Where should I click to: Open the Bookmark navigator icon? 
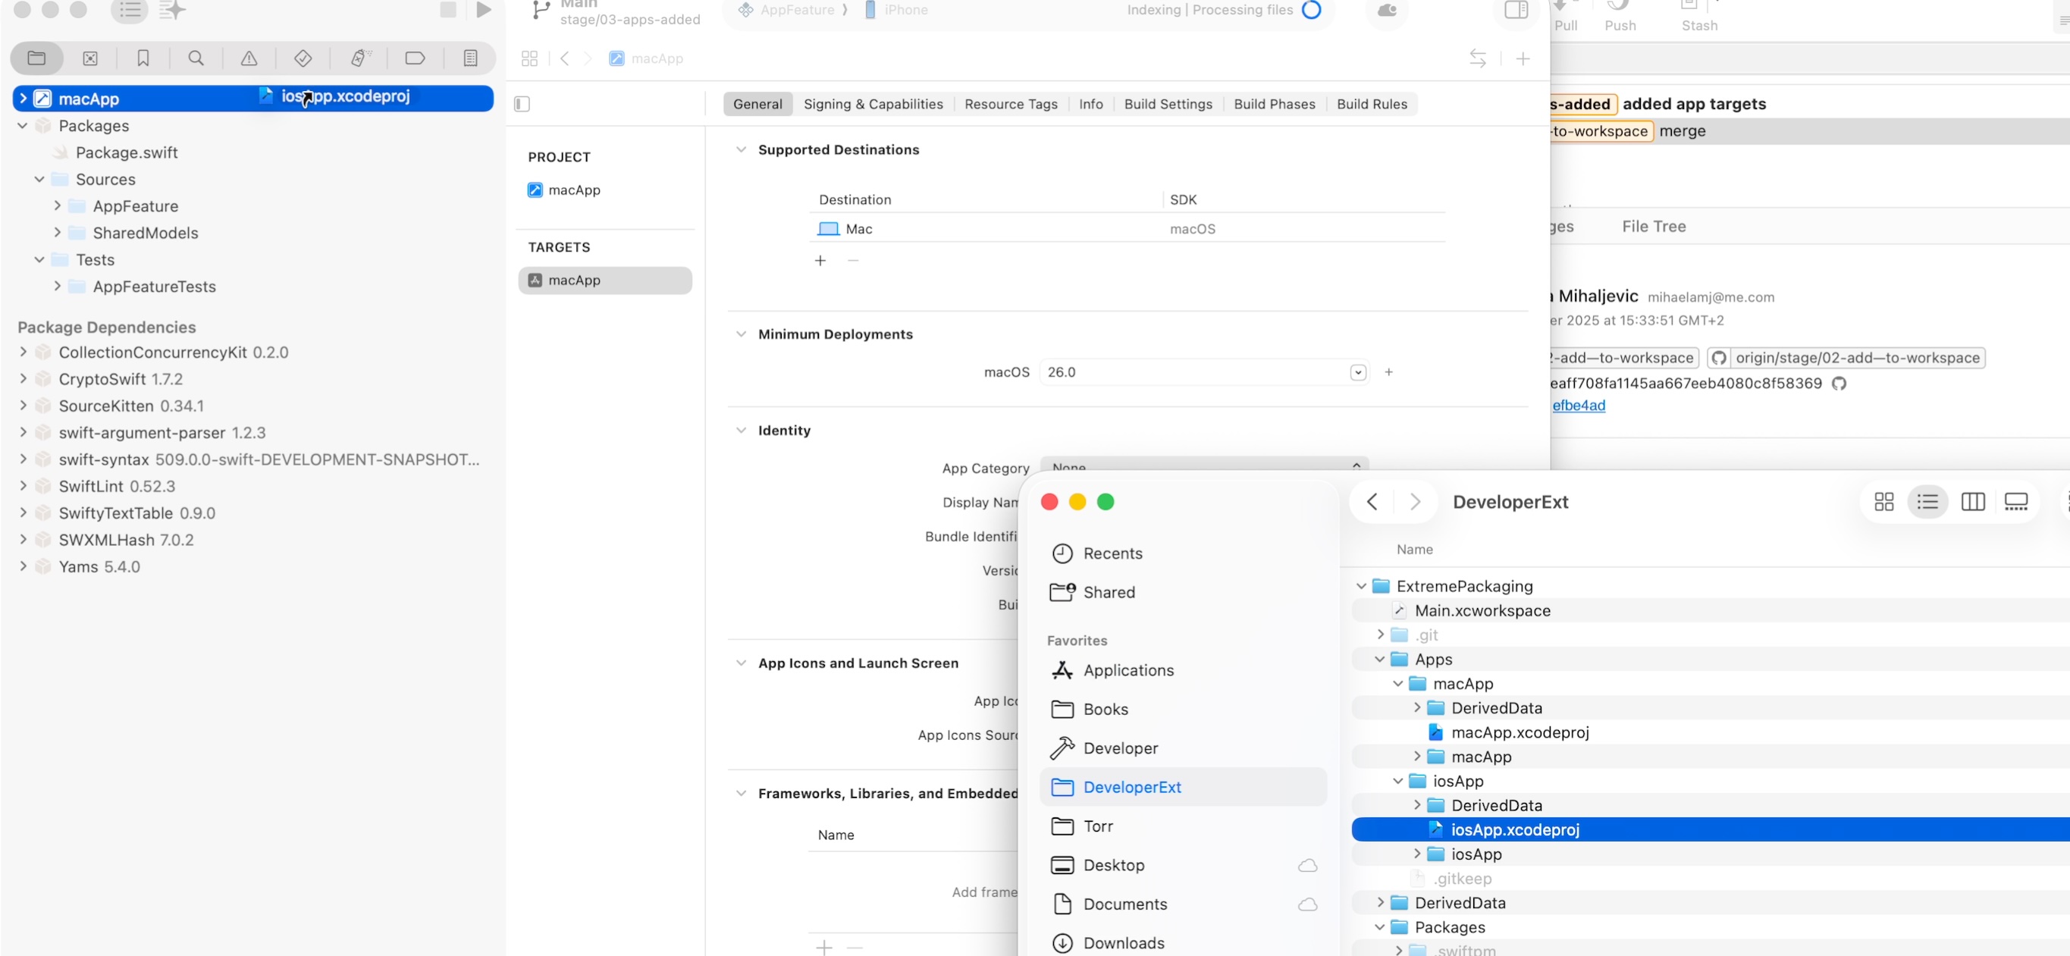pyautogui.click(x=143, y=58)
